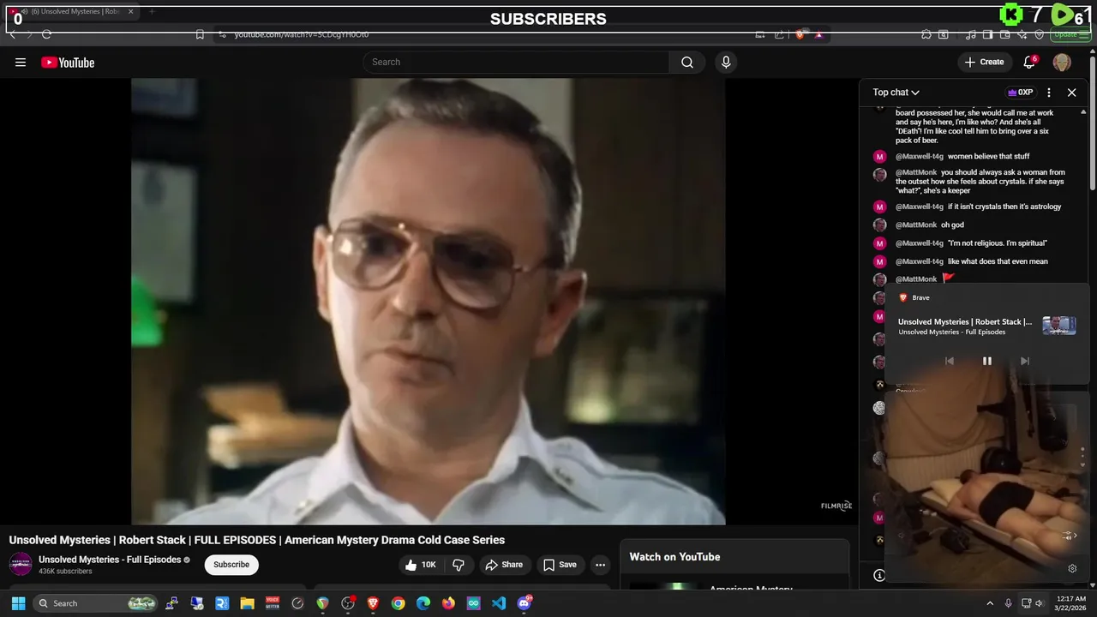The image size is (1097, 617).
Task: Bookmark the page via the address bar icon
Action: click(x=200, y=34)
